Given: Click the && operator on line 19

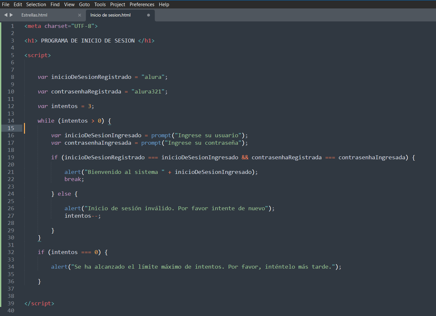Looking at the screenshot, I should [x=245, y=157].
